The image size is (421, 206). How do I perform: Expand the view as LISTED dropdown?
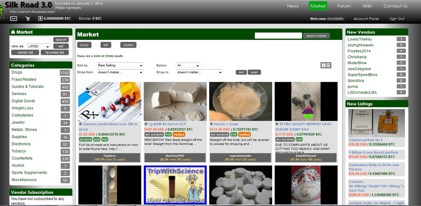point(38,46)
